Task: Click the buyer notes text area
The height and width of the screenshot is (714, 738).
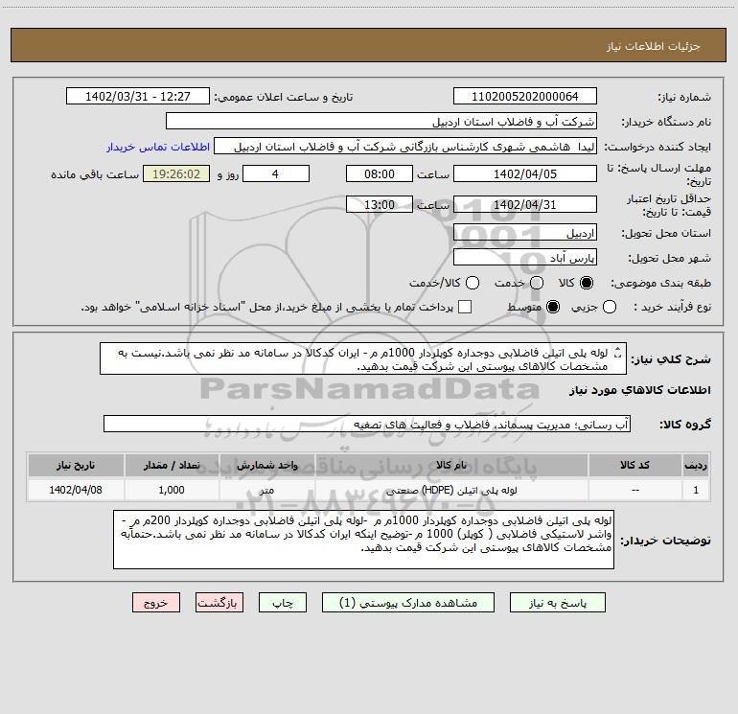Action: tap(363, 540)
